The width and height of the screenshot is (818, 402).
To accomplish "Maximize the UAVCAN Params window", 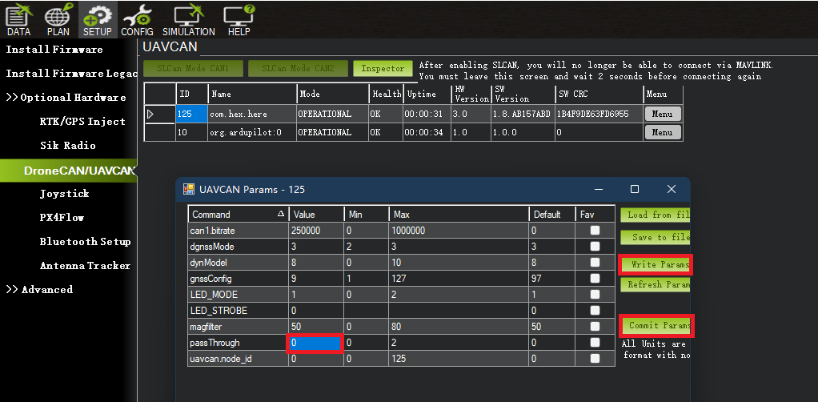I will coord(635,189).
